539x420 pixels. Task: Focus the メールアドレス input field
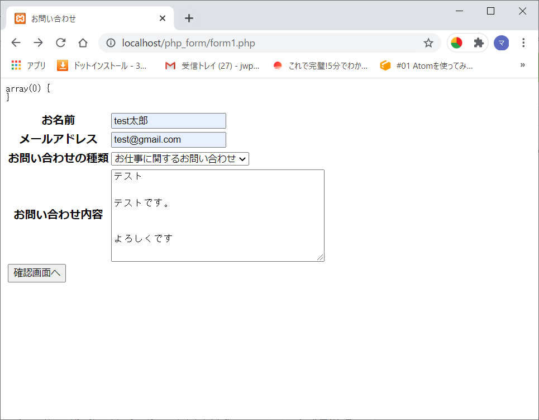click(x=169, y=140)
